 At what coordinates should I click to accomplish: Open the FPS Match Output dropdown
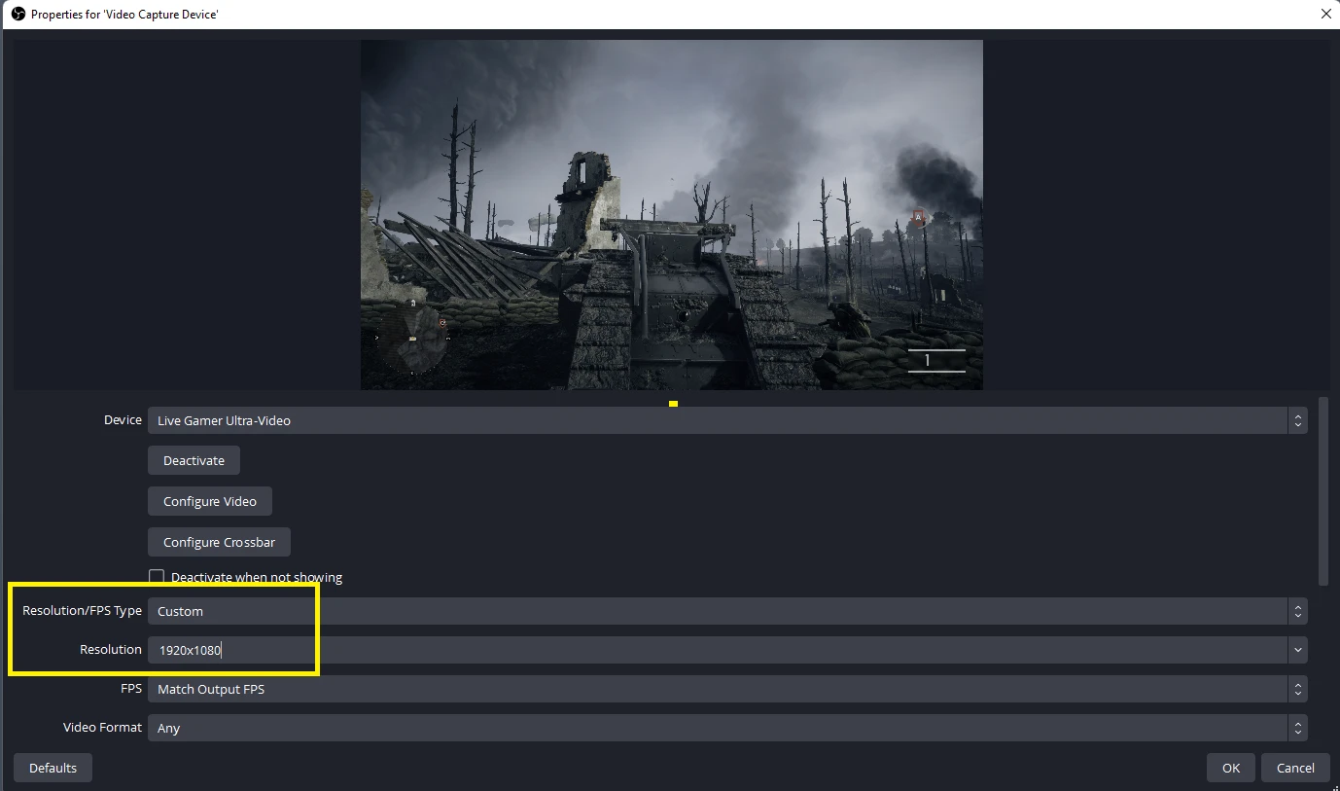click(727, 689)
